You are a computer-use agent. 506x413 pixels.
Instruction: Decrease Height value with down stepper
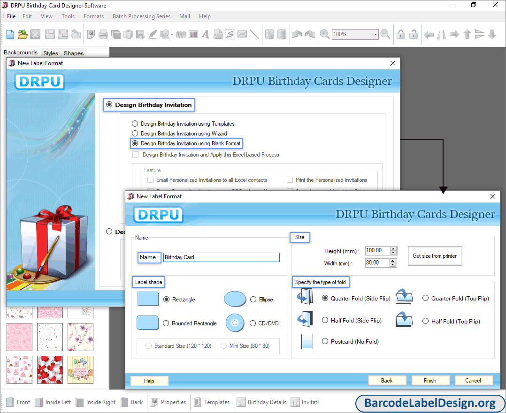click(393, 253)
